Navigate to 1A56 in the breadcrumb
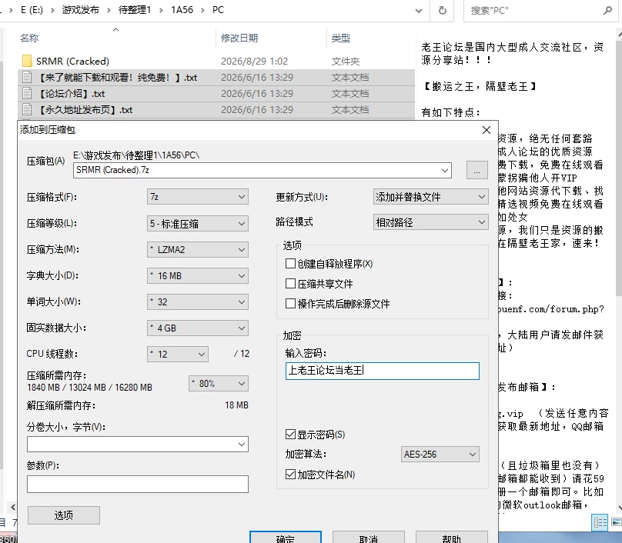 [182, 10]
